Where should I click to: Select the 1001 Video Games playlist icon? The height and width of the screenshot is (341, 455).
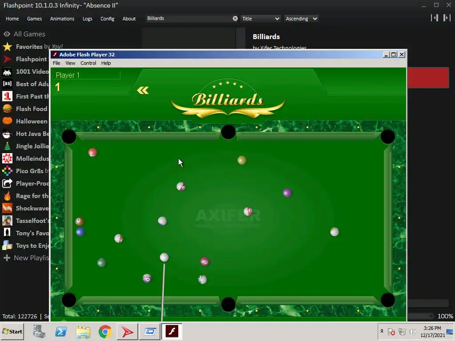tap(7, 71)
